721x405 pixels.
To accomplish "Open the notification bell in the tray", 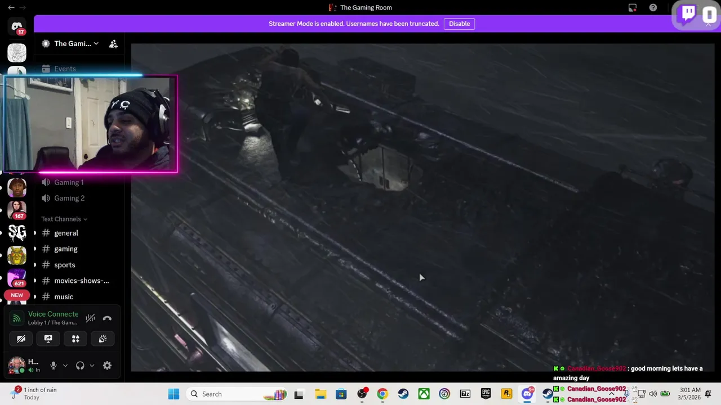I will pyautogui.click(x=709, y=394).
